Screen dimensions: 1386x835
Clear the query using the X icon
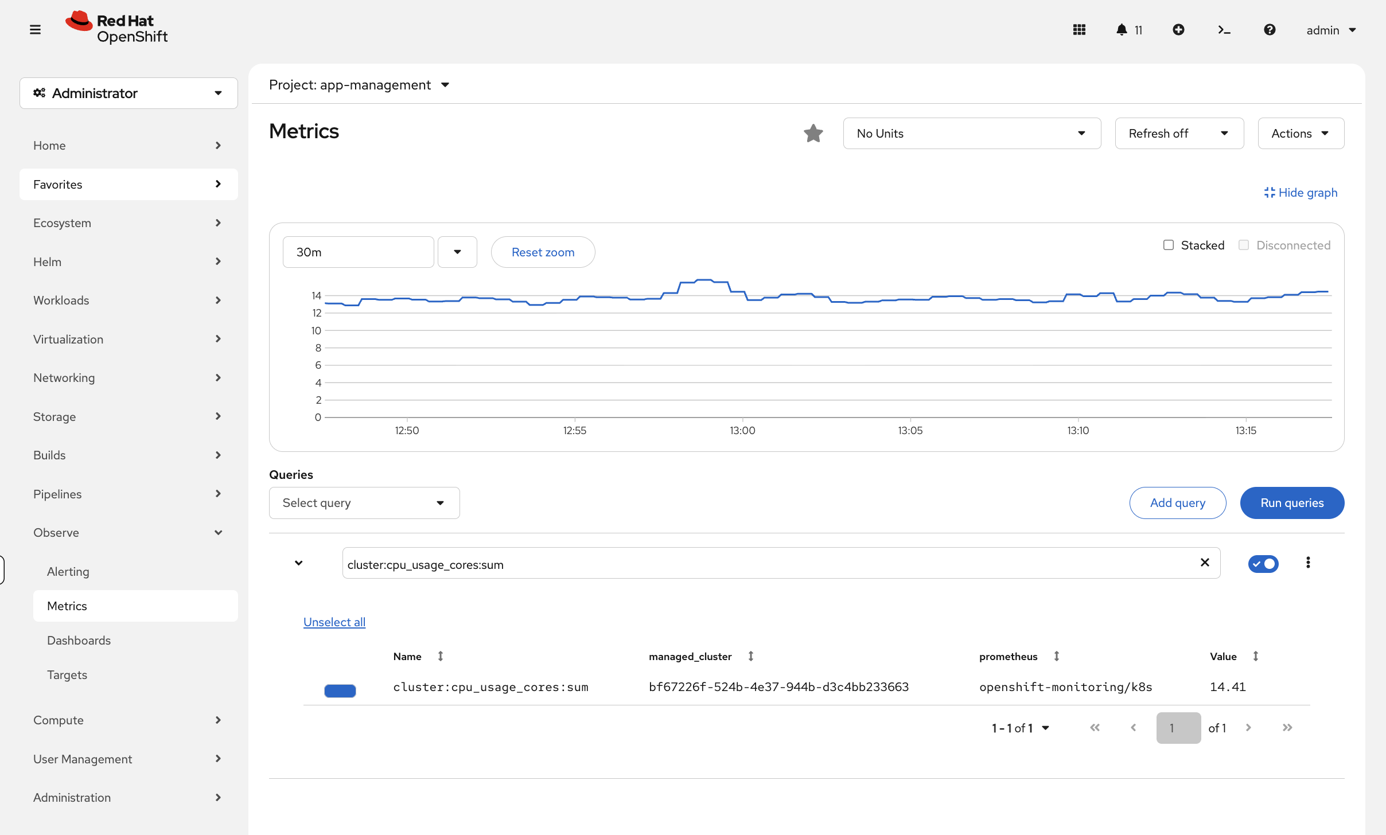1205,563
